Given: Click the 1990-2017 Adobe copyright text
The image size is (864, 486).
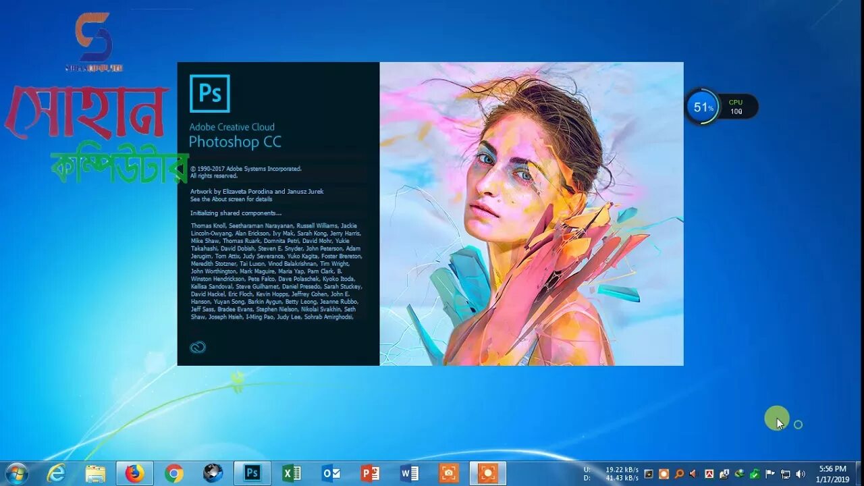Looking at the screenshot, I should 246,169.
